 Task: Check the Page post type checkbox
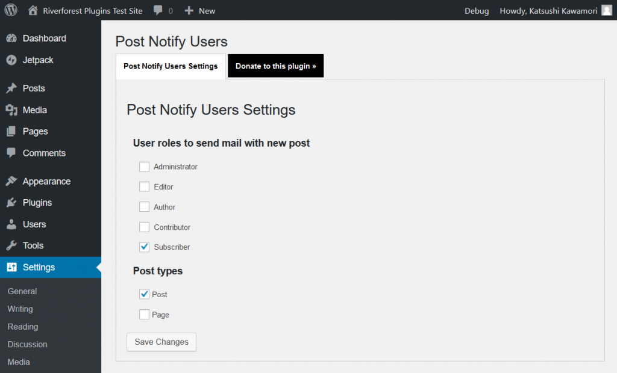pyautogui.click(x=144, y=315)
